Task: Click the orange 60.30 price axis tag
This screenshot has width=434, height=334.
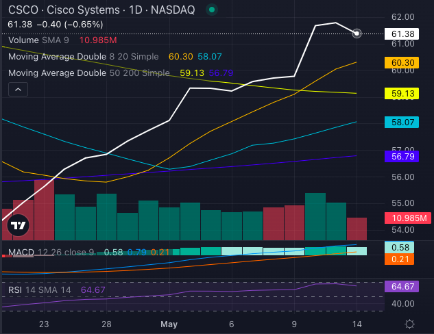Action: click(x=402, y=63)
